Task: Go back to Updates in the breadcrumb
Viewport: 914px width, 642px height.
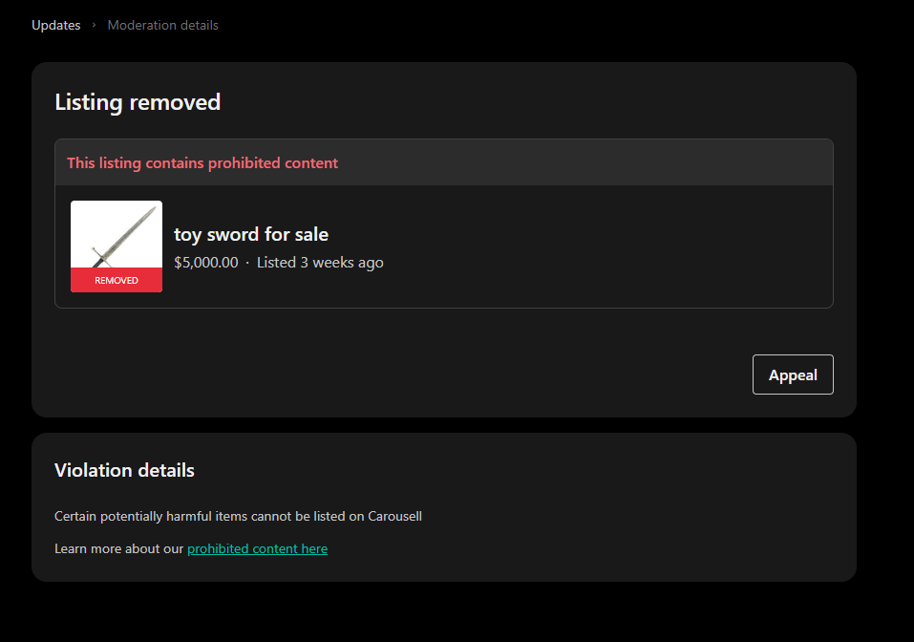Action: (x=56, y=25)
